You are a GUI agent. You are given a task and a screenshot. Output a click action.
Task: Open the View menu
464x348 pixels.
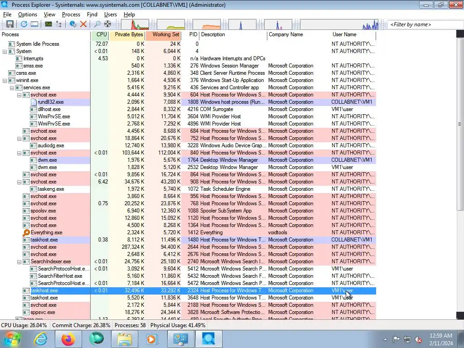coord(49,14)
